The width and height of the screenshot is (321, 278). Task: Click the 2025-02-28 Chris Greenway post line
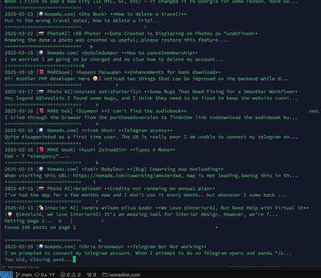tap(105, 246)
